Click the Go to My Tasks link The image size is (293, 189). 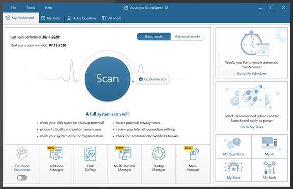(x=251, y=127)
